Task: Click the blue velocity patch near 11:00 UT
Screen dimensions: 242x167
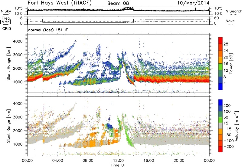Action: pyautogui.click(x=110, y=126)
